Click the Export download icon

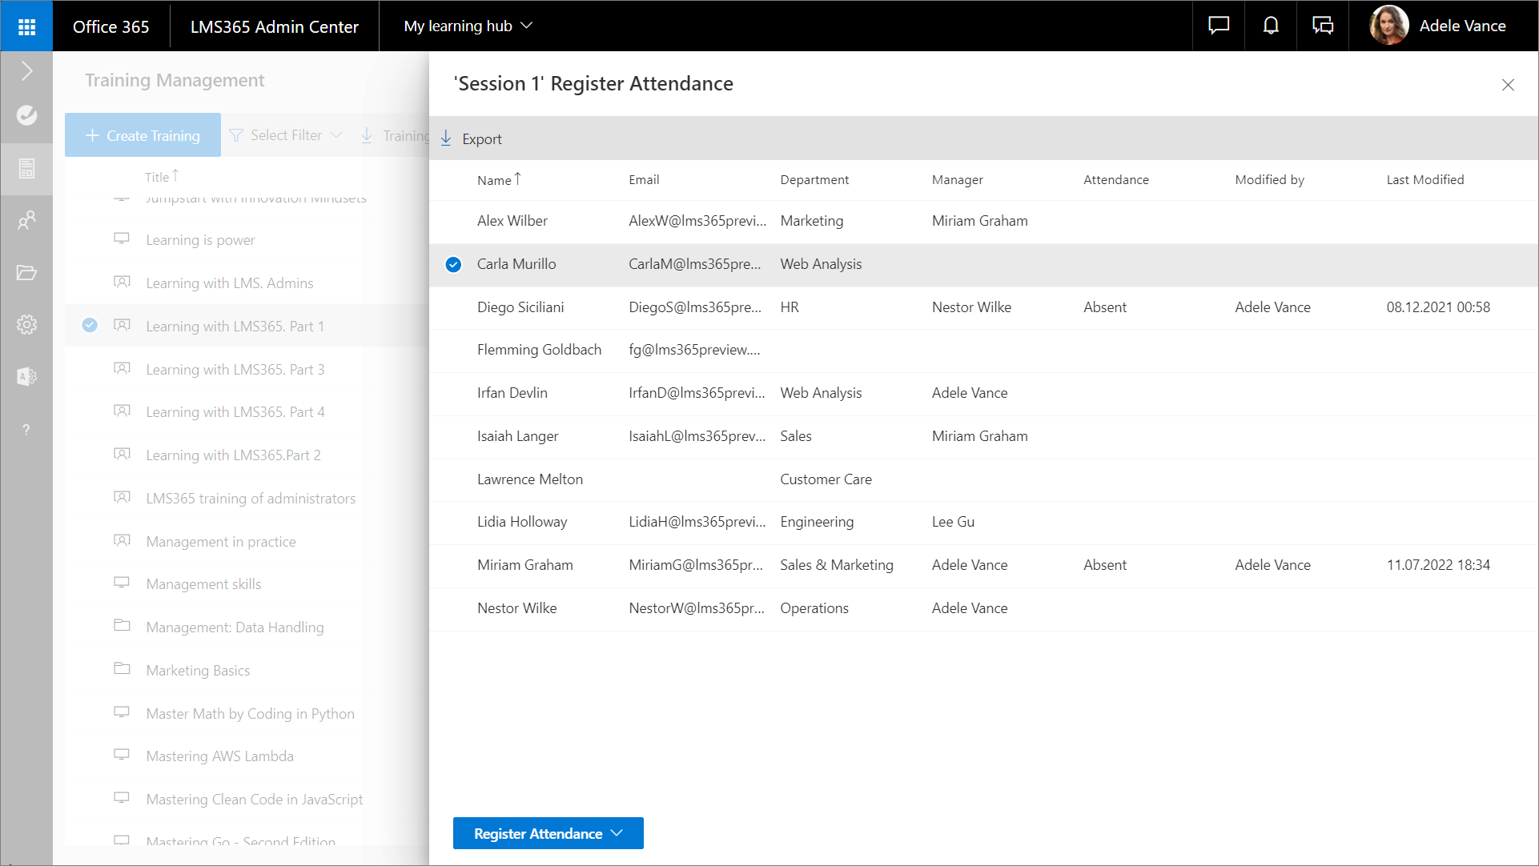[x=447, y=138]
